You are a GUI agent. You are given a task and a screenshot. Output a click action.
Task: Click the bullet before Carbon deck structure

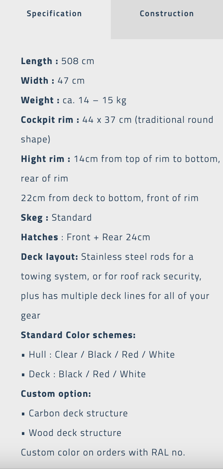pyautogui.click(x=23, y=414)
